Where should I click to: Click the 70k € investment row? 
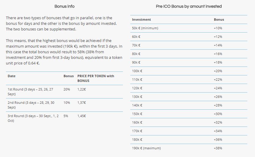coord(189,45)
